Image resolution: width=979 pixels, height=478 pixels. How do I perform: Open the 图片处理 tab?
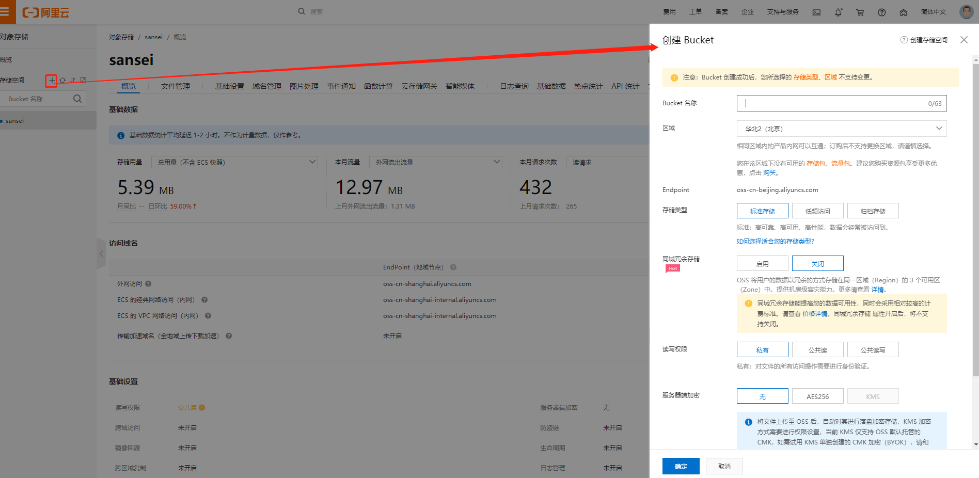pyautogui.click(x=304, y=86)
